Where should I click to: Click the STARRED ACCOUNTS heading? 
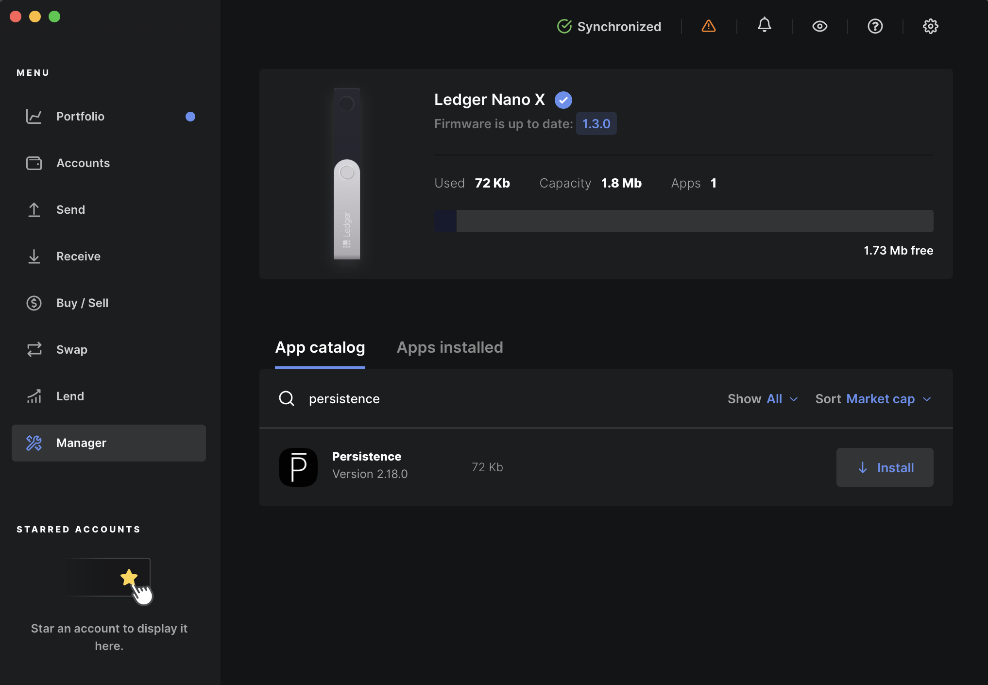tap(79, 530)
